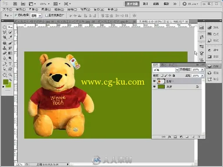
Task: Click the CS Live button
Action: pos(190,4)
